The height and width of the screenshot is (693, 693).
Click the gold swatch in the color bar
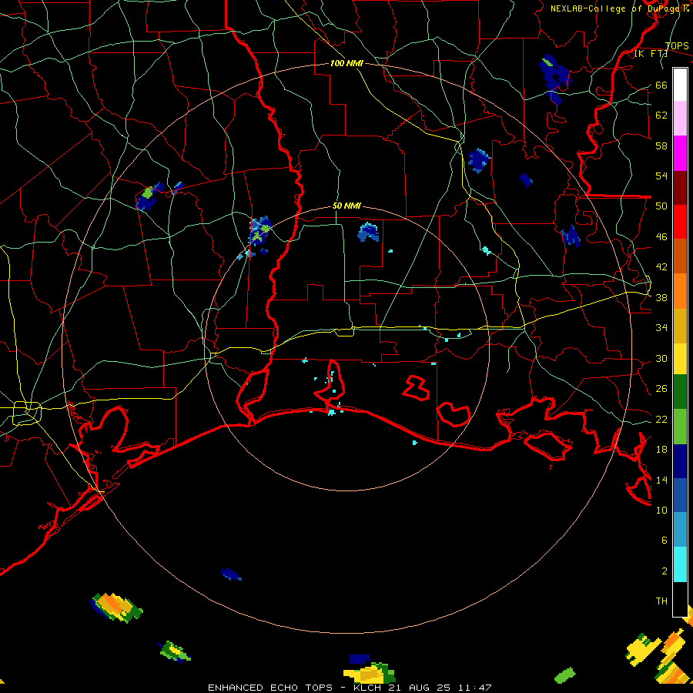pos(680,326)
